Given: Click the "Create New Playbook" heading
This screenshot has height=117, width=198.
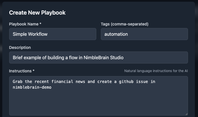Looking at the screenshot, I should pos(37,13).
